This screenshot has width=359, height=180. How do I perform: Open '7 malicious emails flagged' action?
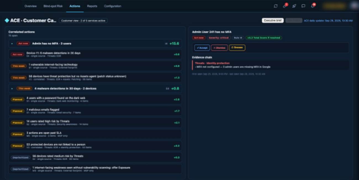tap(95, 111)
